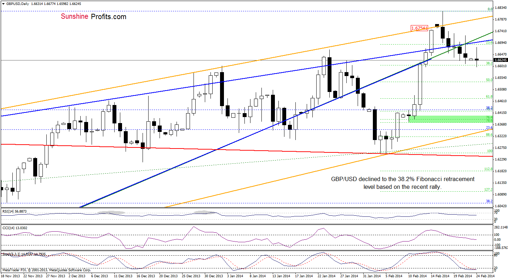Click the 24 Feb 2014 date label
This screenshot has width=508, height=279.
click(x=485, y=276)
